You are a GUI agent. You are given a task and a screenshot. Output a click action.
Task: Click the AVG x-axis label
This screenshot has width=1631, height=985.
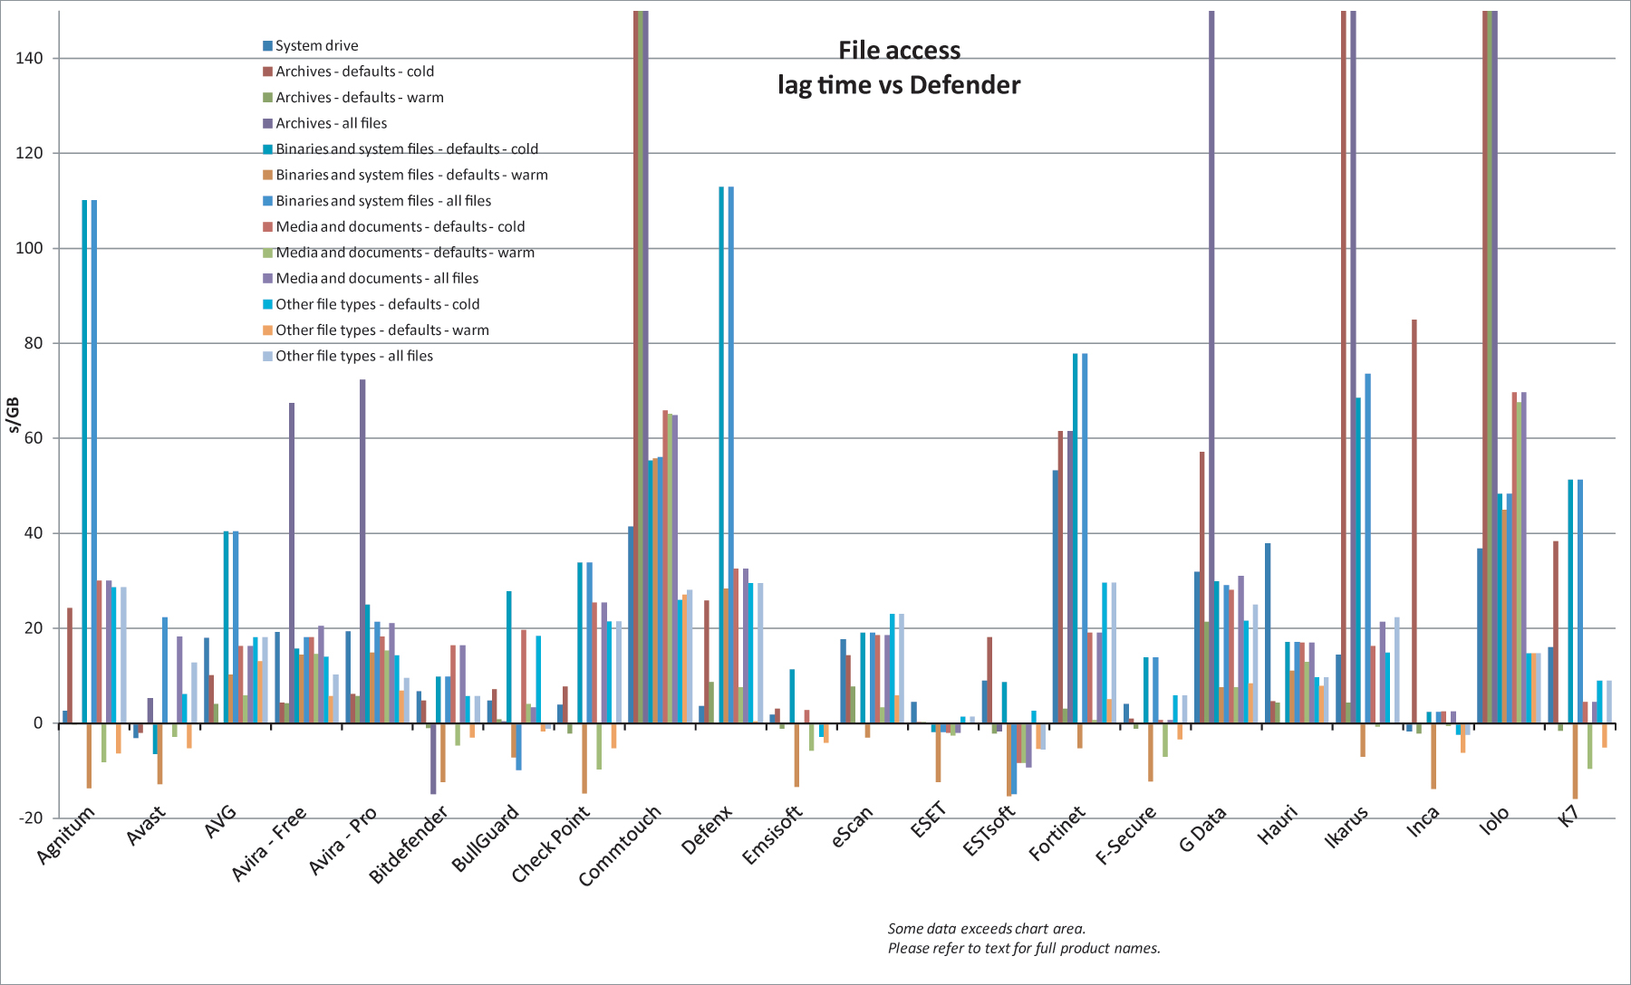(220, 821)
